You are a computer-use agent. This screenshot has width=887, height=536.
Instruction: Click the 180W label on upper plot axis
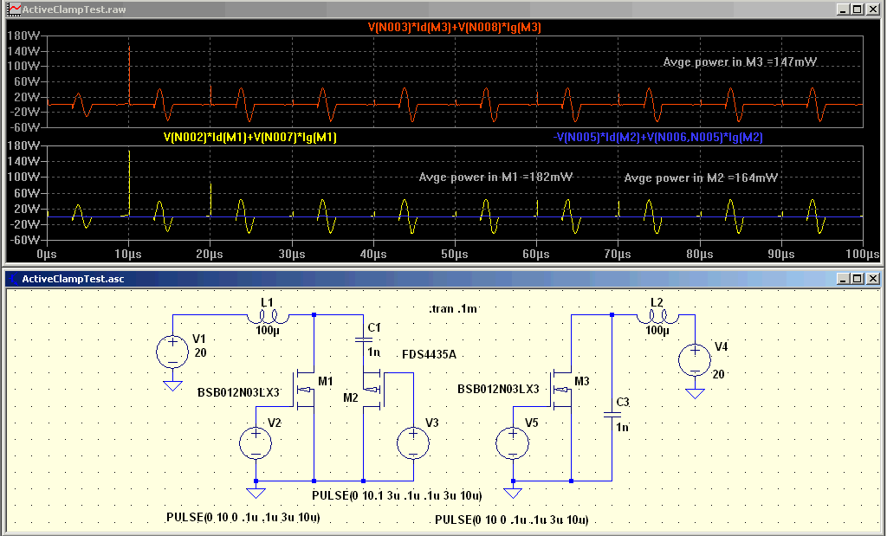(x=24, y=36)
